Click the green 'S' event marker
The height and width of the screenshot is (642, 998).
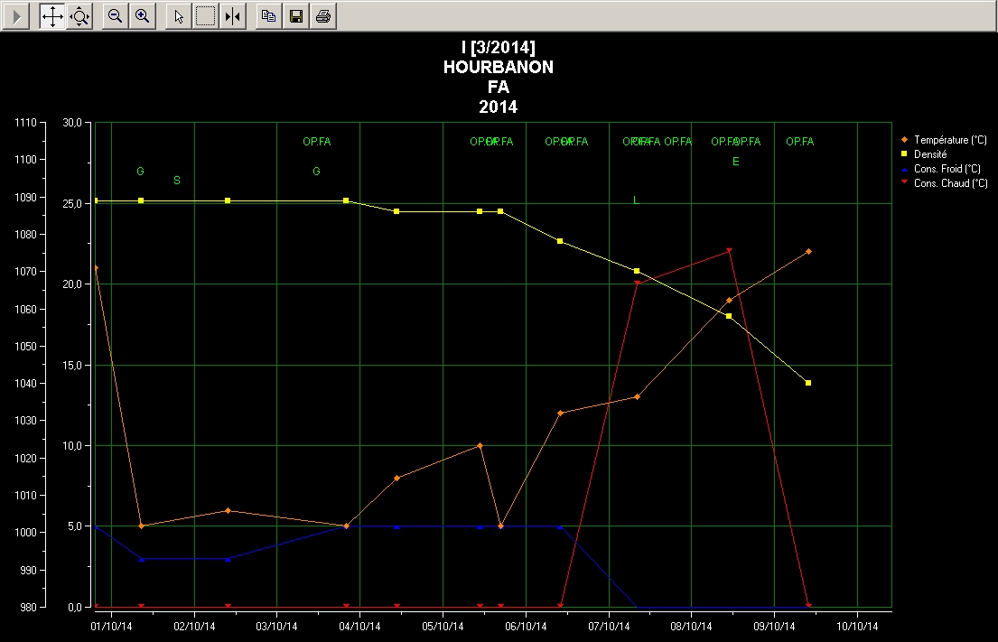[177, 181]
